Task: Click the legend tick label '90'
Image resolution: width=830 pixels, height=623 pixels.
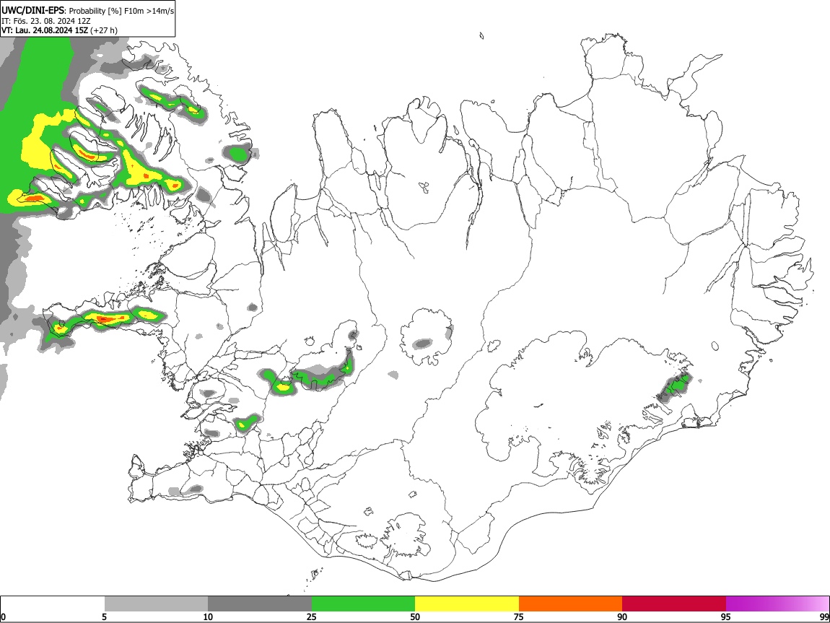Action: [x=622, y=617]
